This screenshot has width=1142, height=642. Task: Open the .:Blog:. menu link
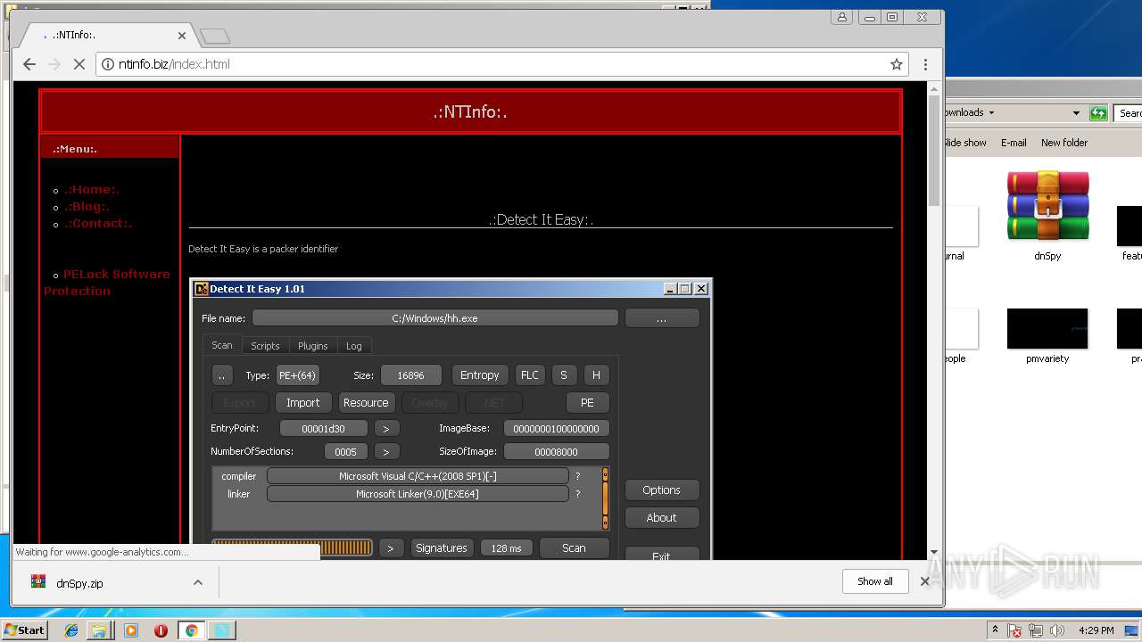pos(87,206)
